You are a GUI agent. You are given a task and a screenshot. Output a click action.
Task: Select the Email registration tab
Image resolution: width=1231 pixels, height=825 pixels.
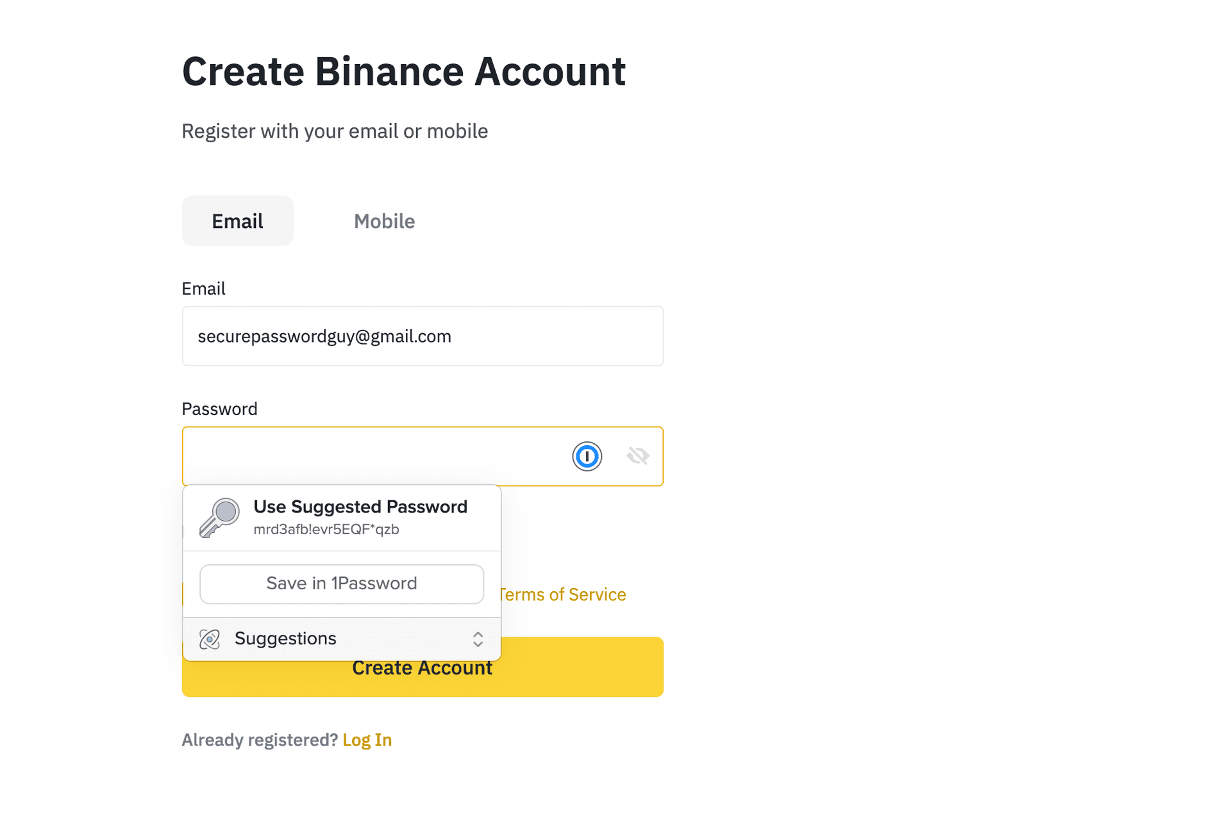coord(237,220)
